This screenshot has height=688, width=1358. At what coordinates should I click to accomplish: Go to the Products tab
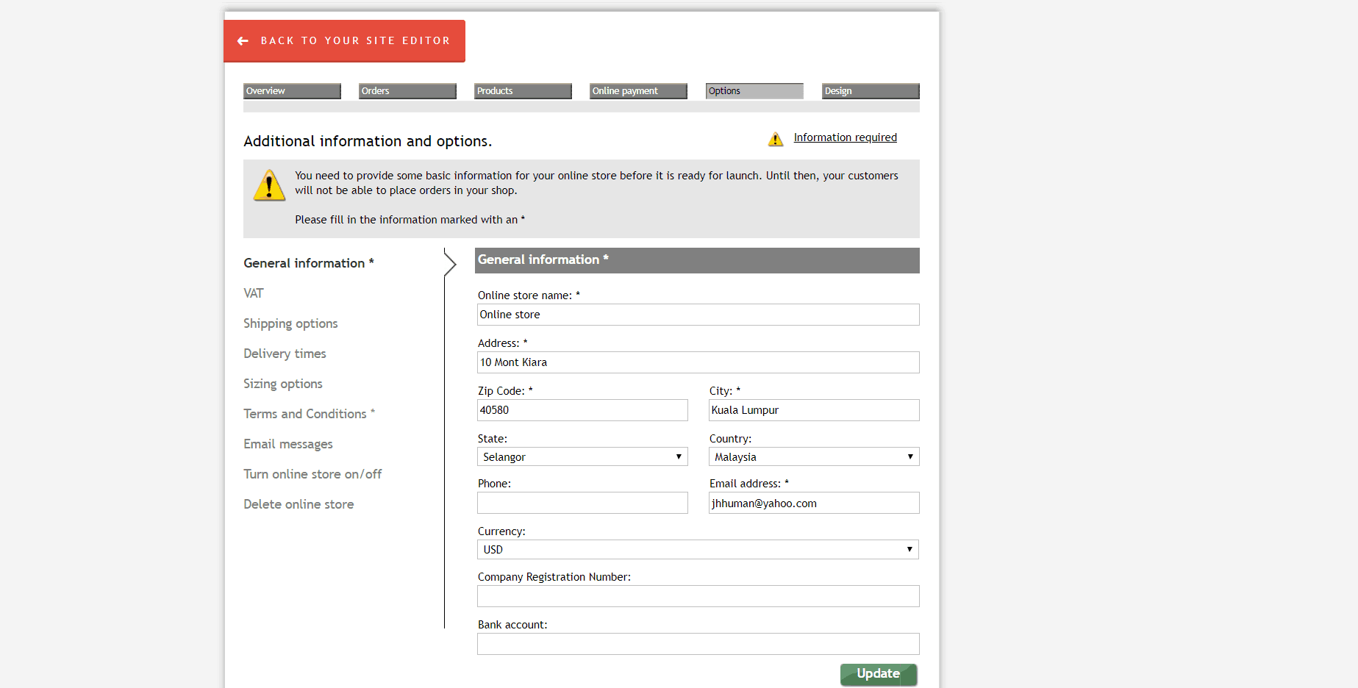(x=523, y=91)
